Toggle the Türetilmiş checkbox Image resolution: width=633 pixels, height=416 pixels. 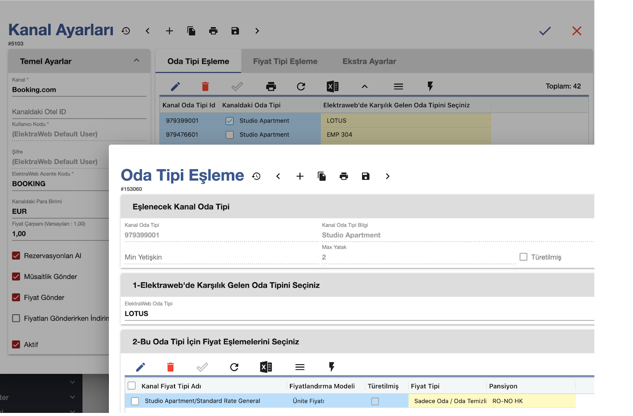[x=523, y=257]
